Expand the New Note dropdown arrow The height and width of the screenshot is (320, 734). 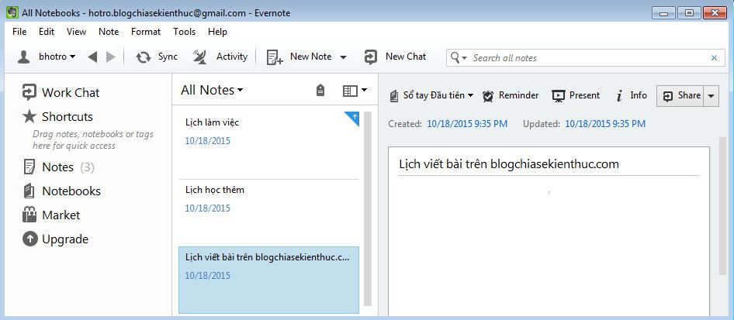[343, 57]
